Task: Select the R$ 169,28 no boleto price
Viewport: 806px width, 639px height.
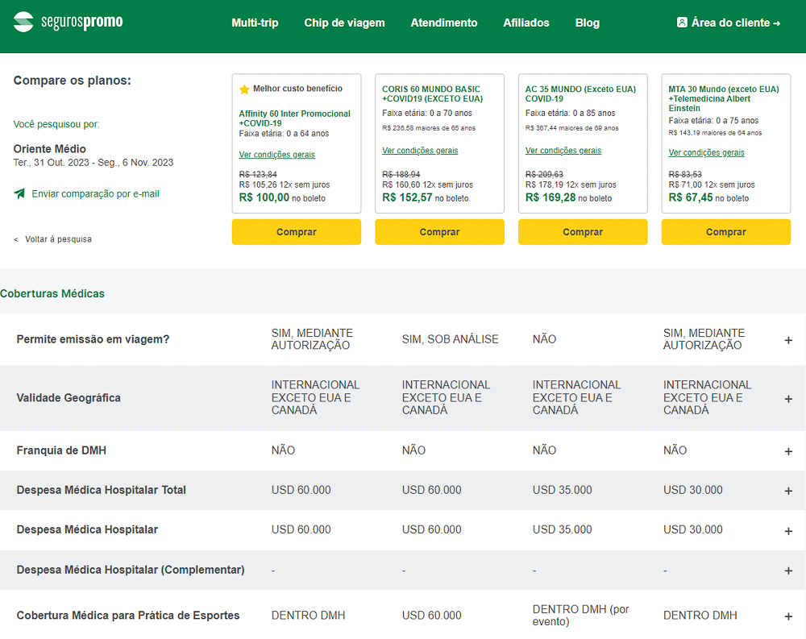Action: [568, 197]
